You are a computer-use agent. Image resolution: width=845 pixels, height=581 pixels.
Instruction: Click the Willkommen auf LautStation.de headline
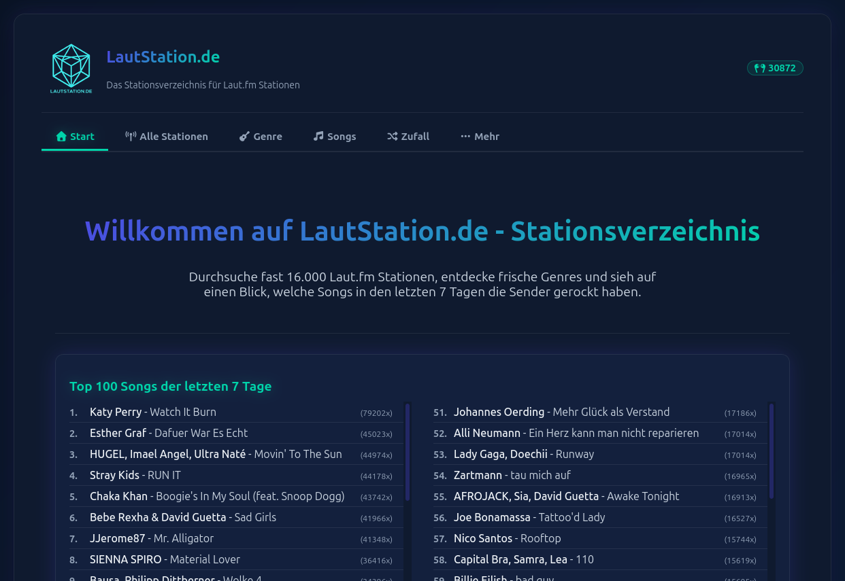pos(422,231)
